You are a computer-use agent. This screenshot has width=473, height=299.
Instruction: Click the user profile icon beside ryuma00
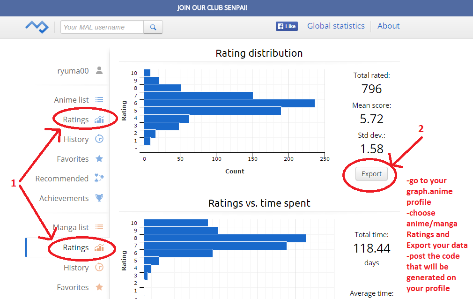tap(99, 71)
